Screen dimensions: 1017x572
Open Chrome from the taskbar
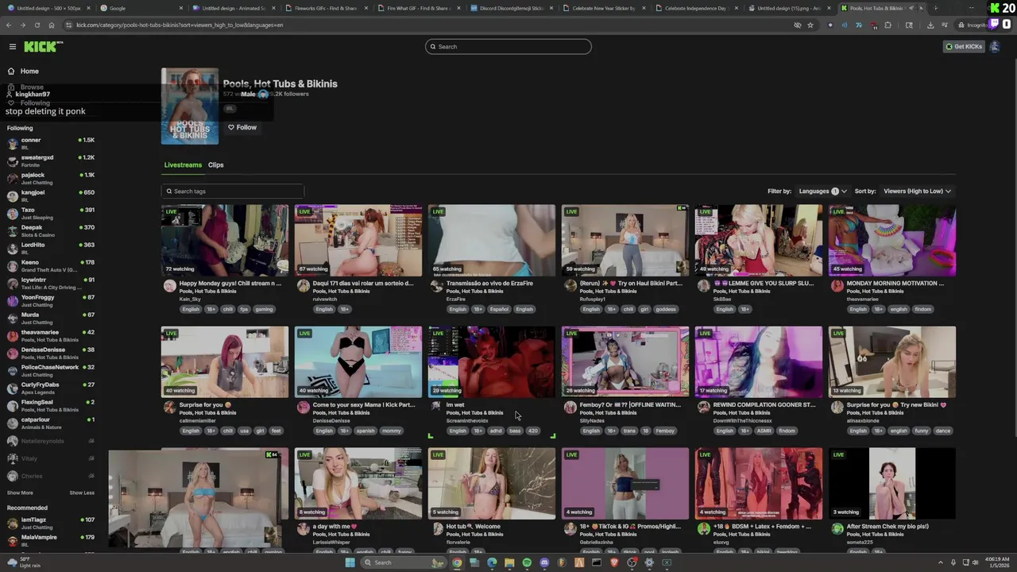coord(457,562)
